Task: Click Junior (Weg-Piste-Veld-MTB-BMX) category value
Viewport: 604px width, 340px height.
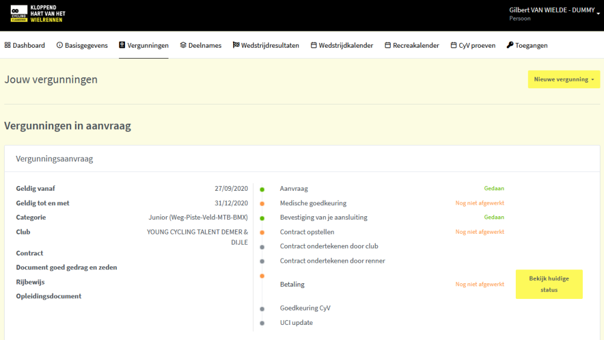Action: coord(198,217)
